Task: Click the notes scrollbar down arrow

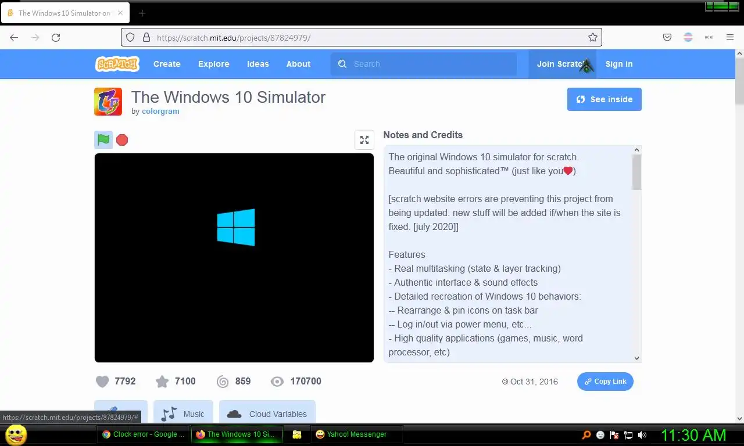Action: [636, 358]
